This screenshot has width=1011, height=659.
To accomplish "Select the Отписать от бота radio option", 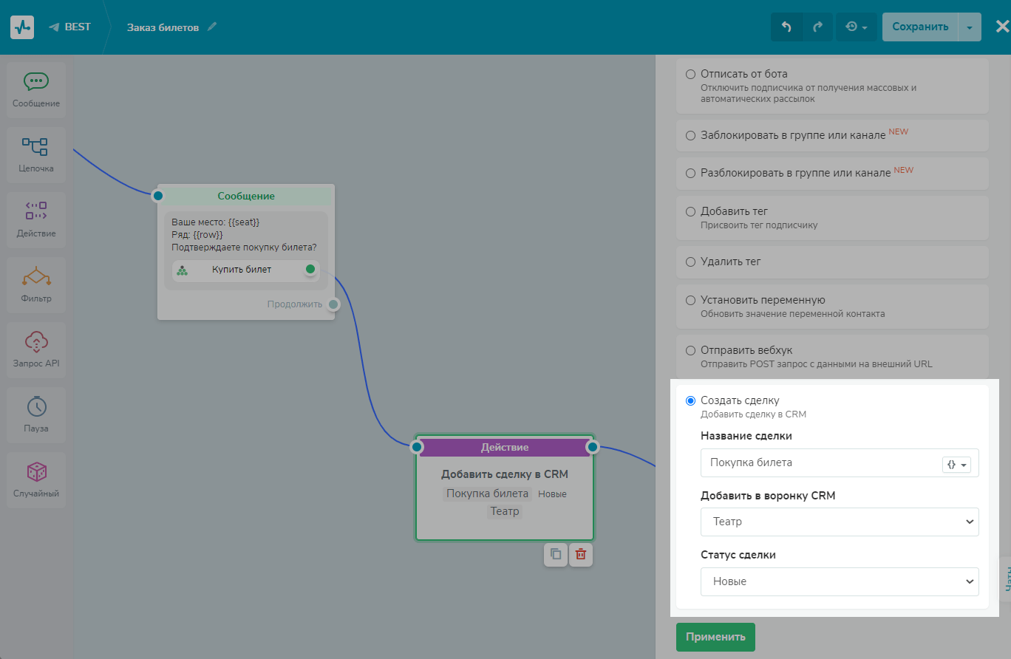I will 690,74.
